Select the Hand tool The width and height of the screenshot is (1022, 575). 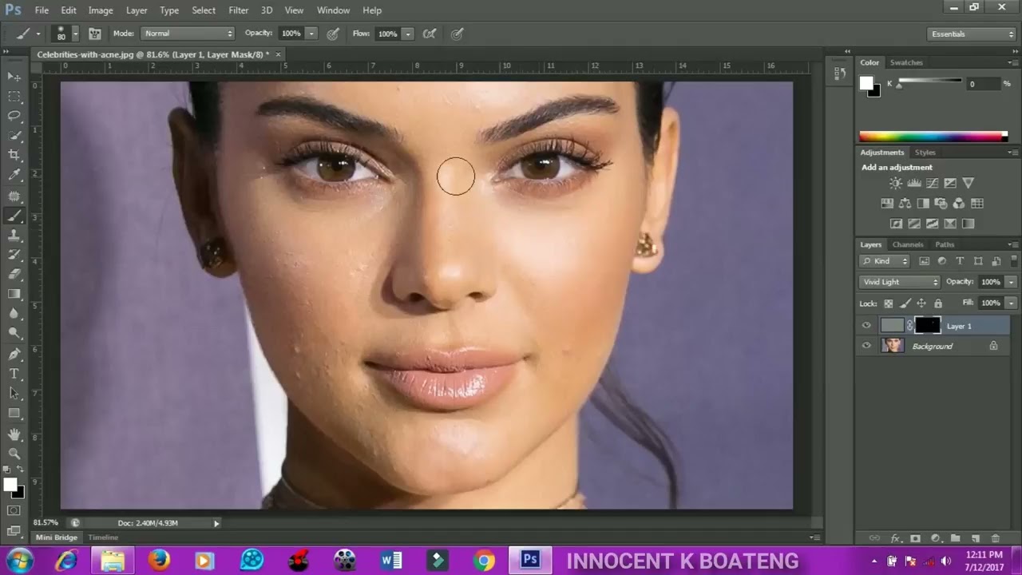pyautogui.click(x=14, y=434)
